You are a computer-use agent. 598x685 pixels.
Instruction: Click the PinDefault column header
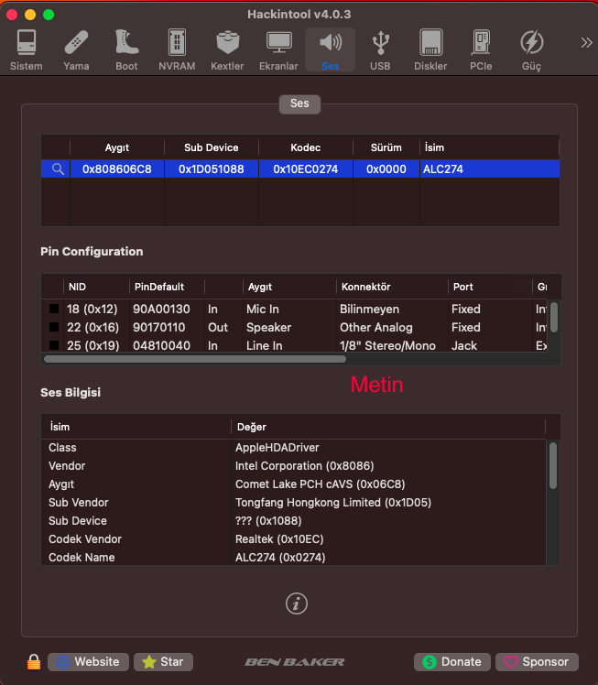167,287
